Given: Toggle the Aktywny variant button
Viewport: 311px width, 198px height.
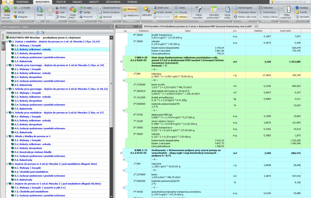Looking at the screenshot, I should [x=130, y=9].
